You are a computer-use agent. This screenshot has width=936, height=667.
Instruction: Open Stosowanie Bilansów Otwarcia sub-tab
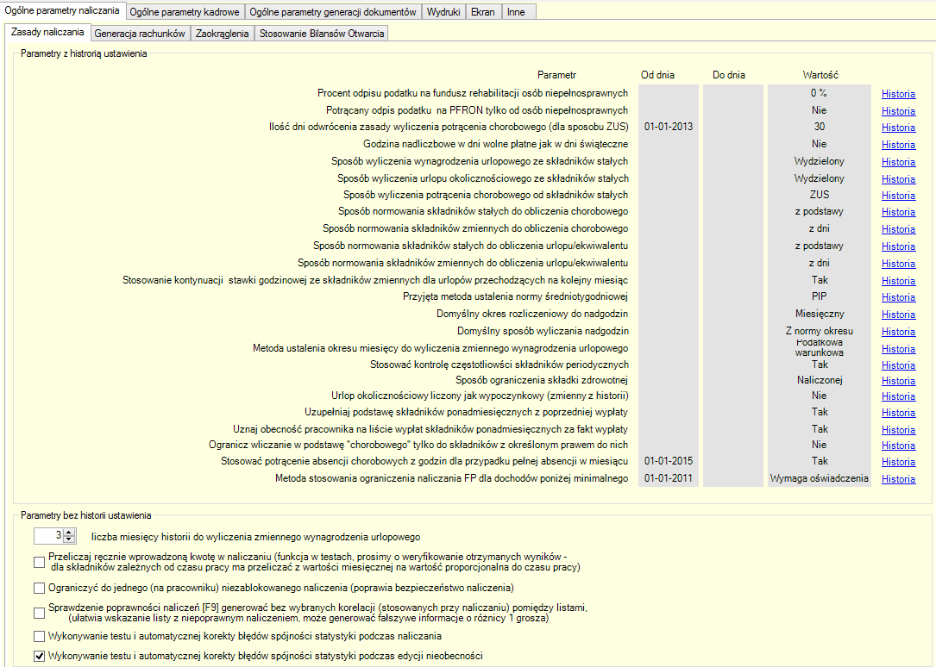click(322, 34)
